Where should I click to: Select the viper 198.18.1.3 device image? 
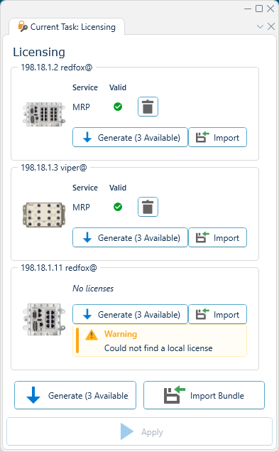[x=44, y=215]
